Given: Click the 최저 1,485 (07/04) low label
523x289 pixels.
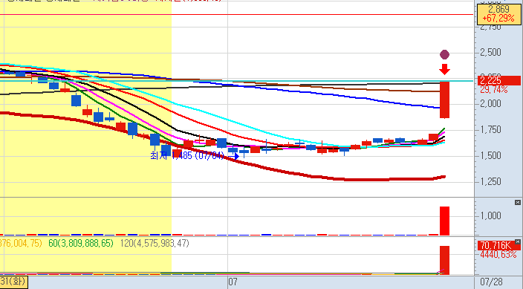Looking at the screenshot, I should coord(187,155).
